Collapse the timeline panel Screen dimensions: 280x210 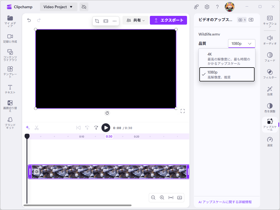(x=180, y=197)
